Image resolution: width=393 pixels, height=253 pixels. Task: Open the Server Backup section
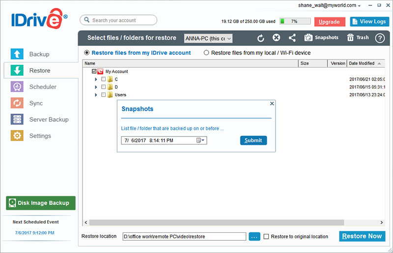pos(40,119)
